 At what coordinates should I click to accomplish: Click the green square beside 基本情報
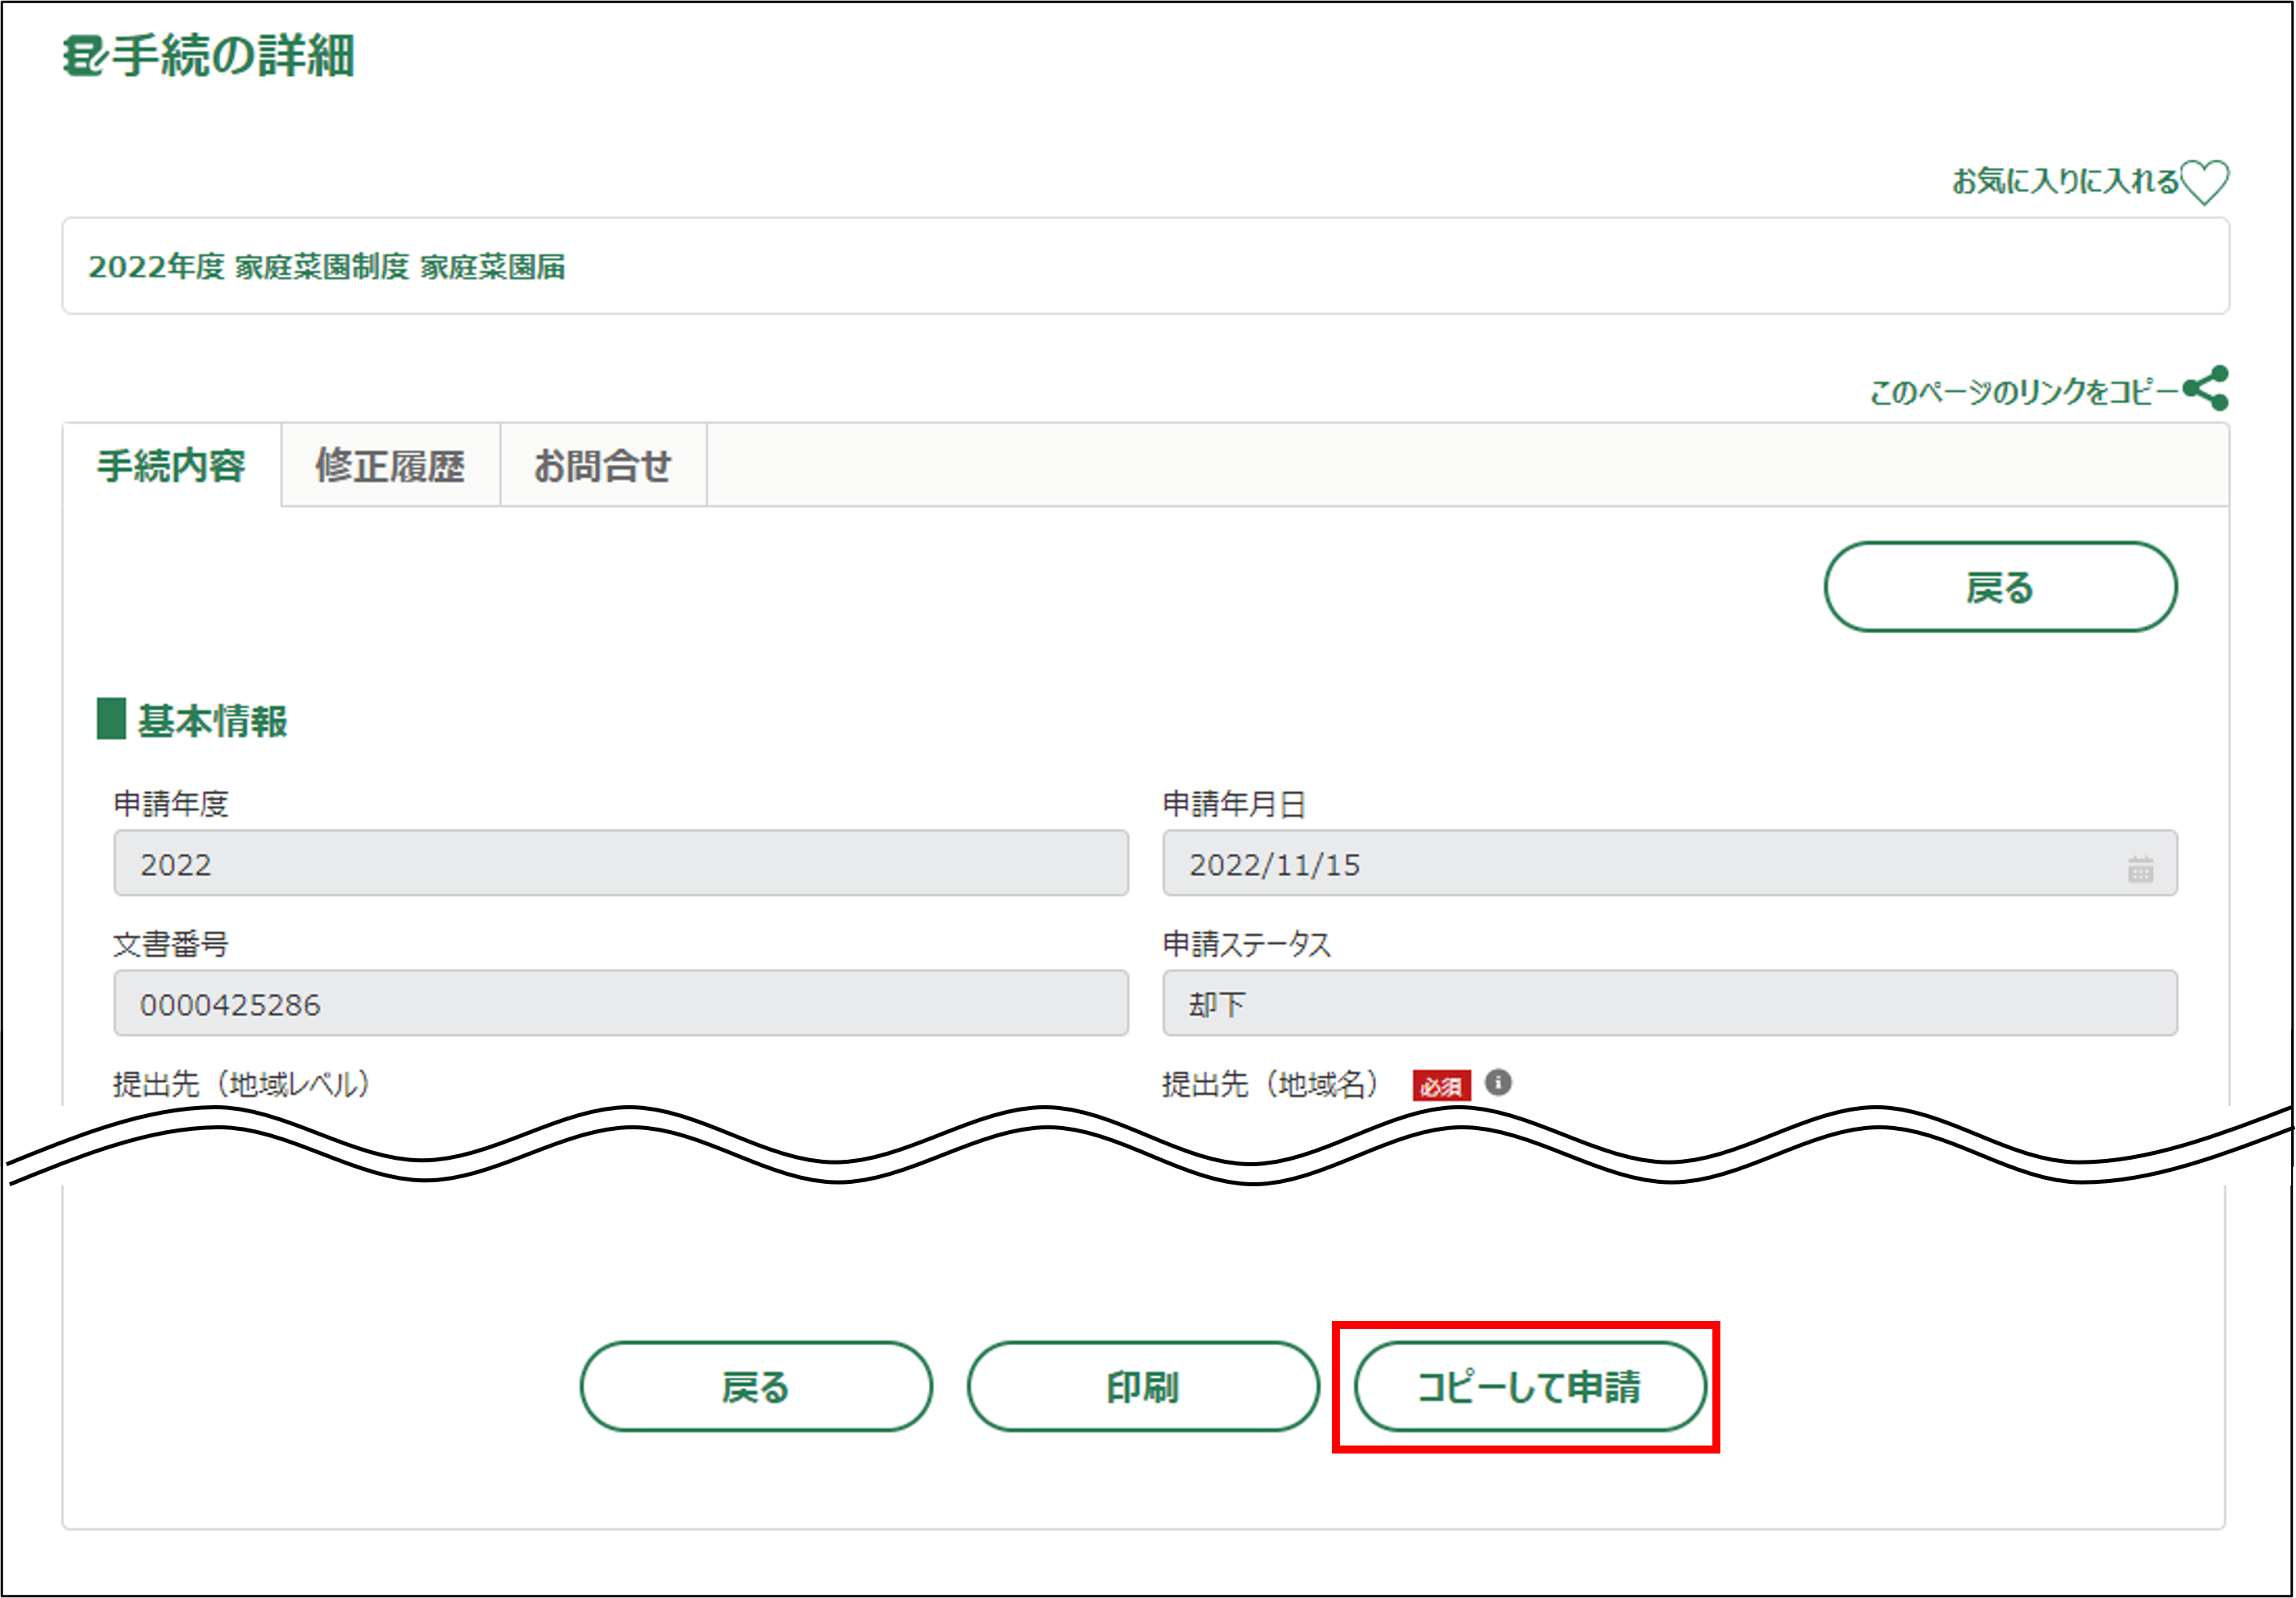(x=111, y=718)
